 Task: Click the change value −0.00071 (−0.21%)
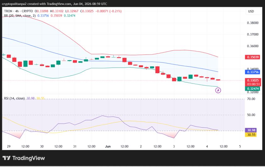click(109, 11)
